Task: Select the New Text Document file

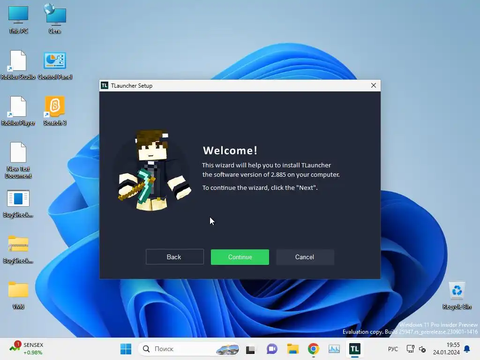Action: pyautogui.click(x=18, y=160)
